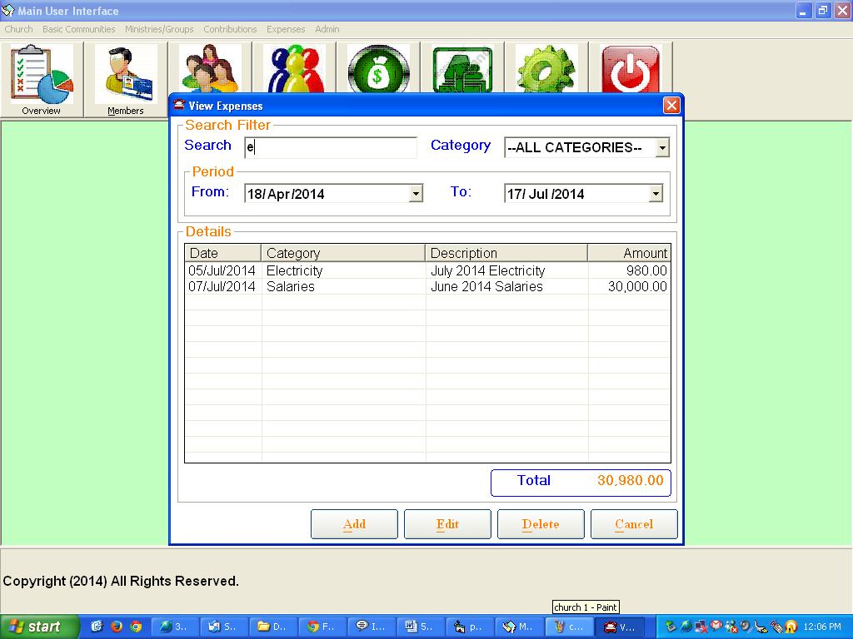The image size is (853, 639).
Task: Open the To date picker dropdown
Action: (656, 194)
